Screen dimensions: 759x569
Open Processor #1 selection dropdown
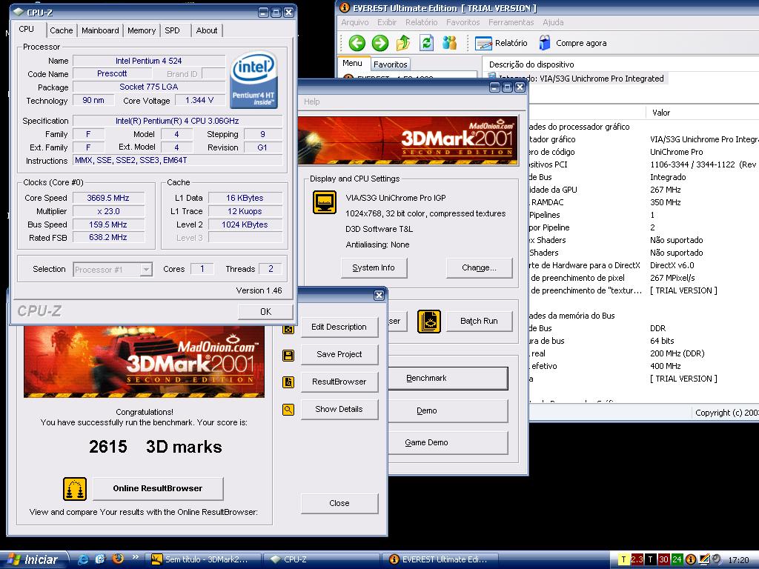[113, 270]
